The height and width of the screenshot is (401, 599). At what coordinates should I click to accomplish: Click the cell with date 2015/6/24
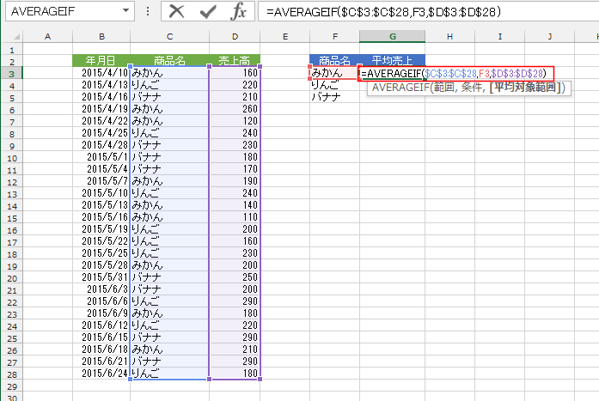pyautogui.click(x=101, y=374)
